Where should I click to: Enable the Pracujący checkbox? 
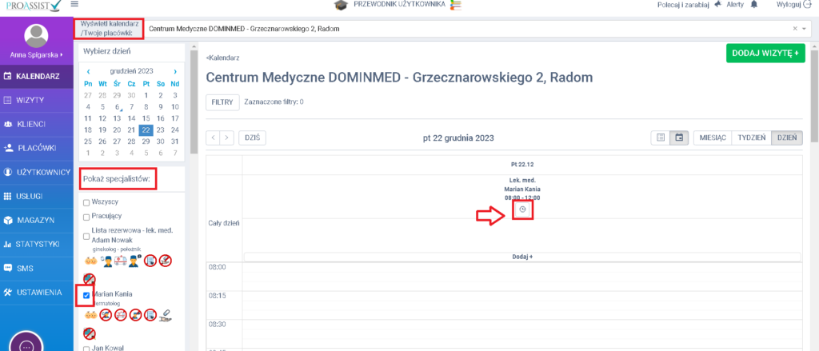pos(86,217)
